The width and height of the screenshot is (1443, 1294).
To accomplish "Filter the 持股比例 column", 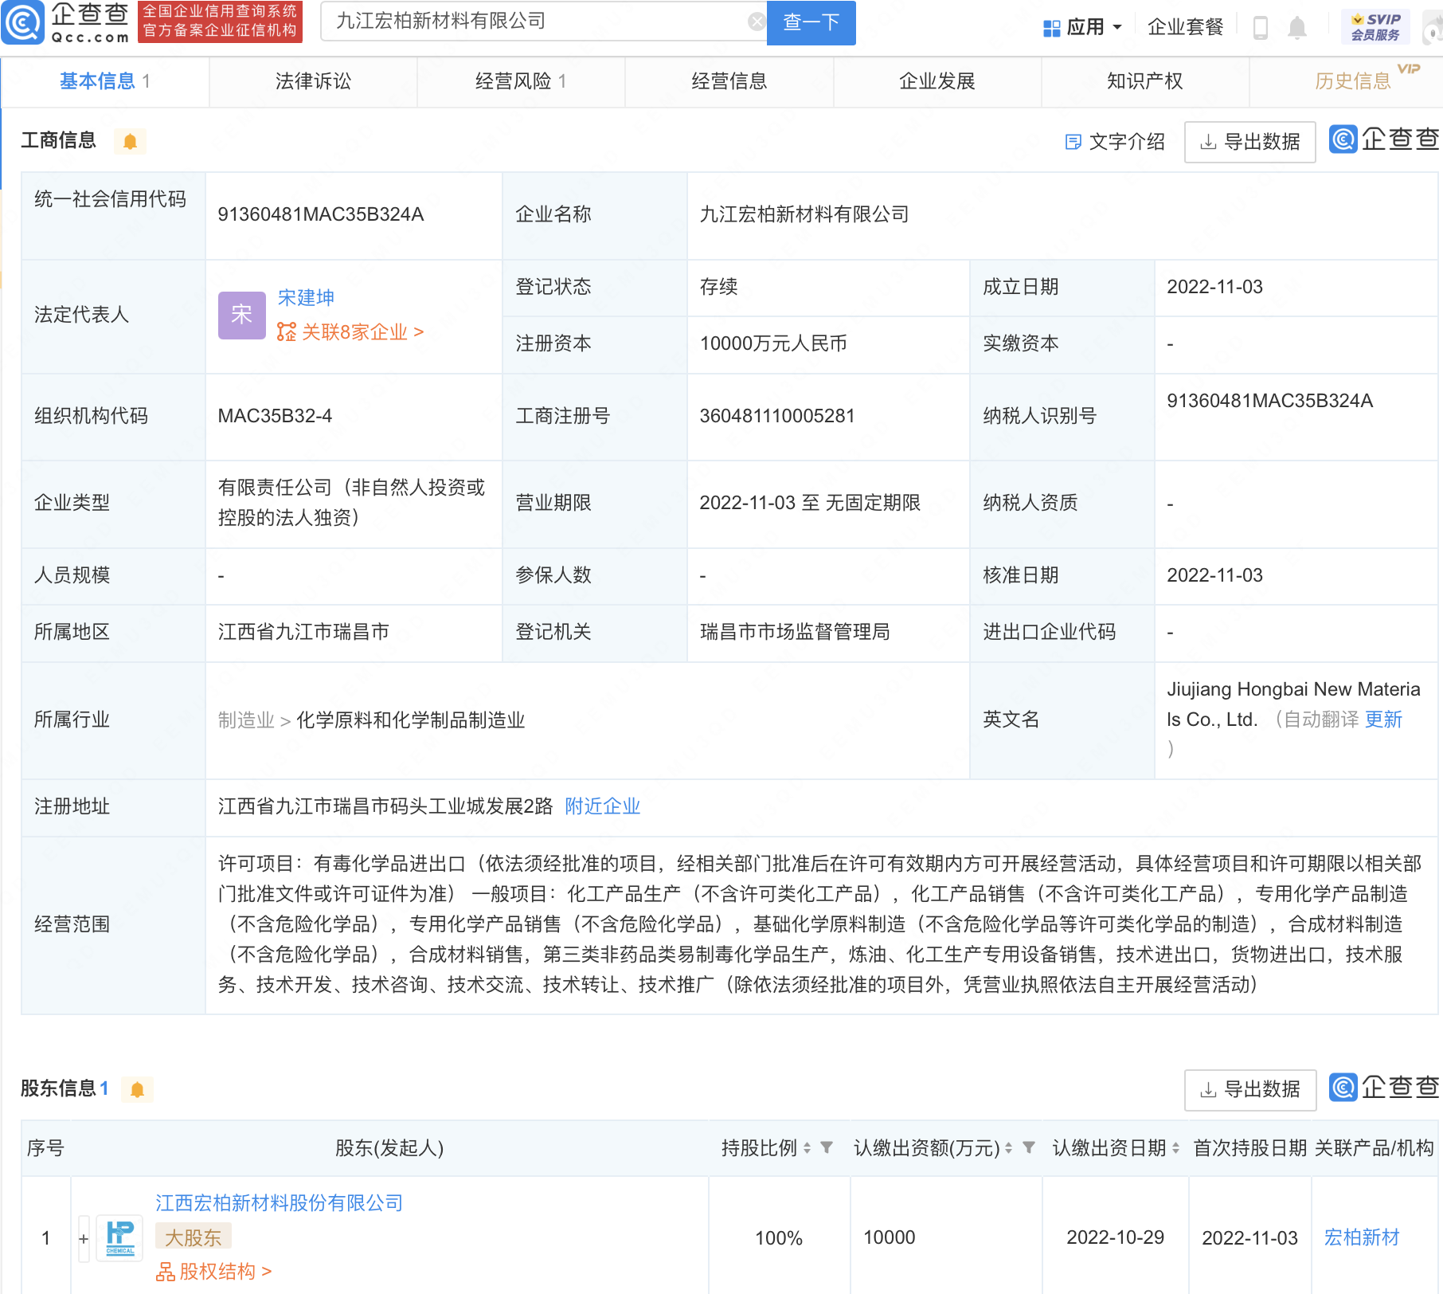I will tap(827, 1147).
